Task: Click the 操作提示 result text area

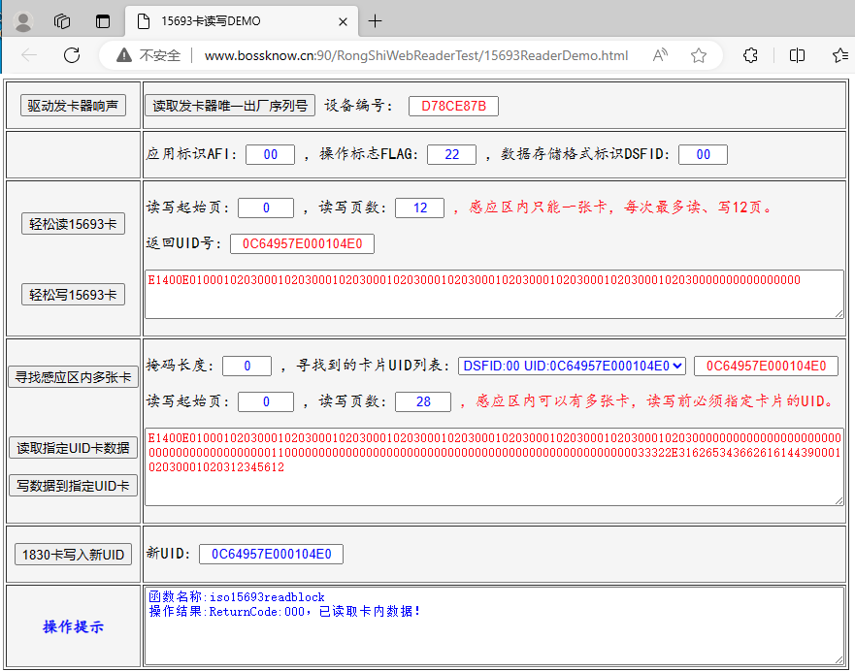Action: [x=494, y=625]
